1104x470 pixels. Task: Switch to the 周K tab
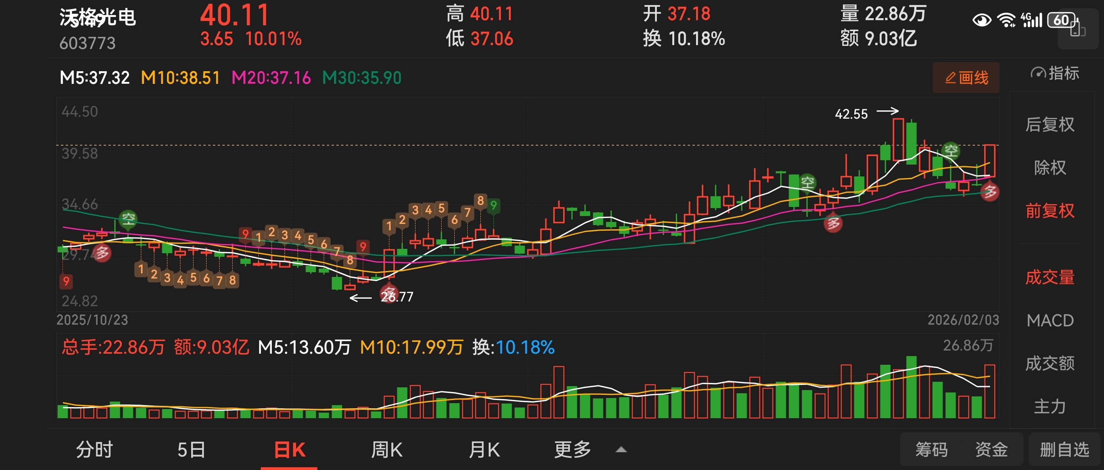[386, 450]
